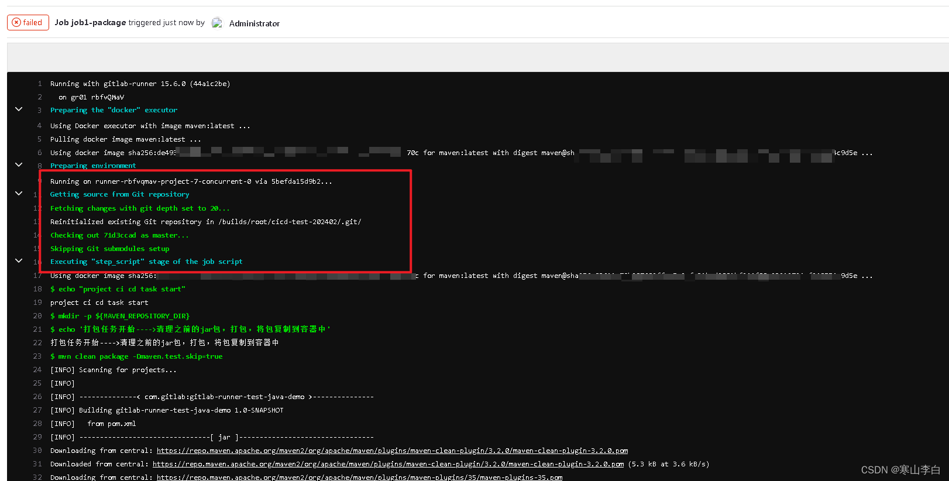
Task: Open the Administrator avatar image
Action: coord(217,23)
